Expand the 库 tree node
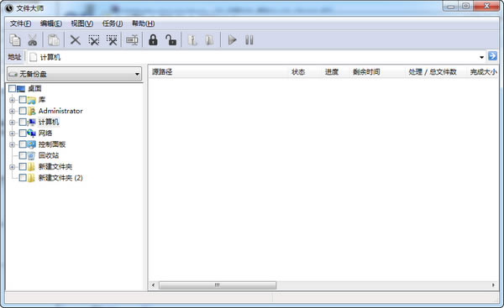 13,100
